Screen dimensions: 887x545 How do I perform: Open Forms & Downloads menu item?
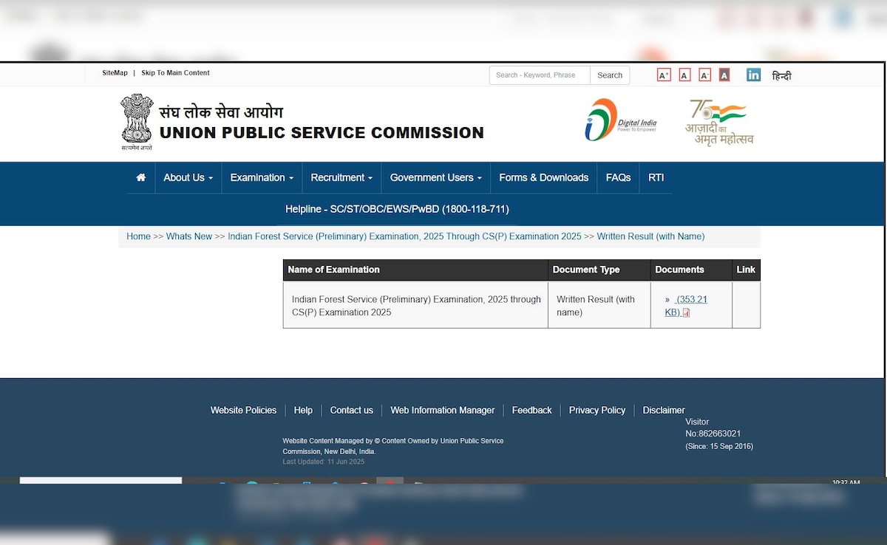[x=543, y=178]
